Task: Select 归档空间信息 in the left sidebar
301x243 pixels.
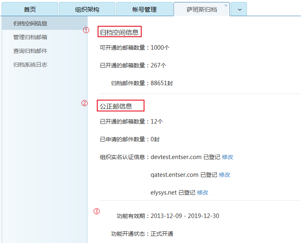Action: [x=30, y=23]
